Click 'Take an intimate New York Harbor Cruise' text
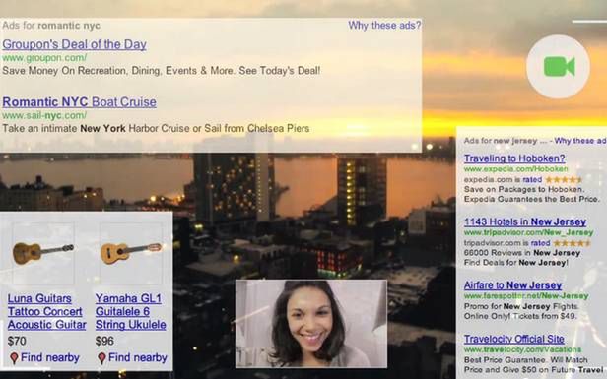Screen dimensions: 607x379 click(156, 128)
